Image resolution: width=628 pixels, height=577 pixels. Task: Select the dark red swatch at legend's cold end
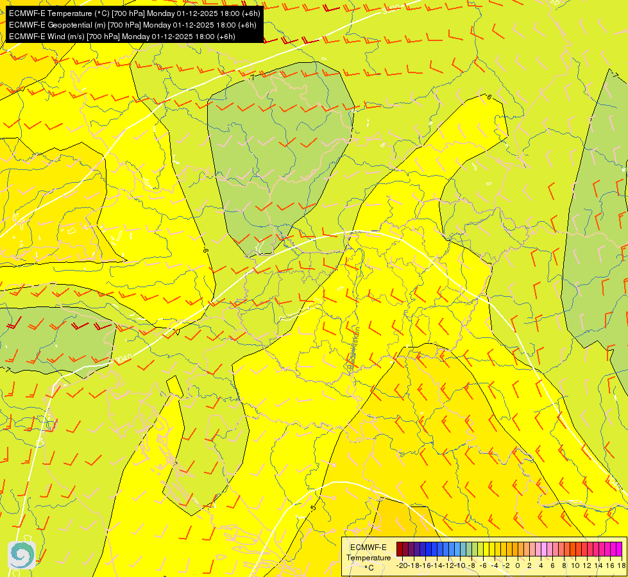[x=399, y=549]
